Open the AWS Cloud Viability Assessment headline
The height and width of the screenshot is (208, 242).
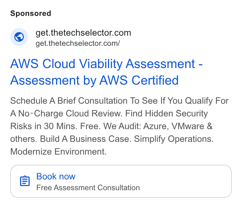point(106,72)
